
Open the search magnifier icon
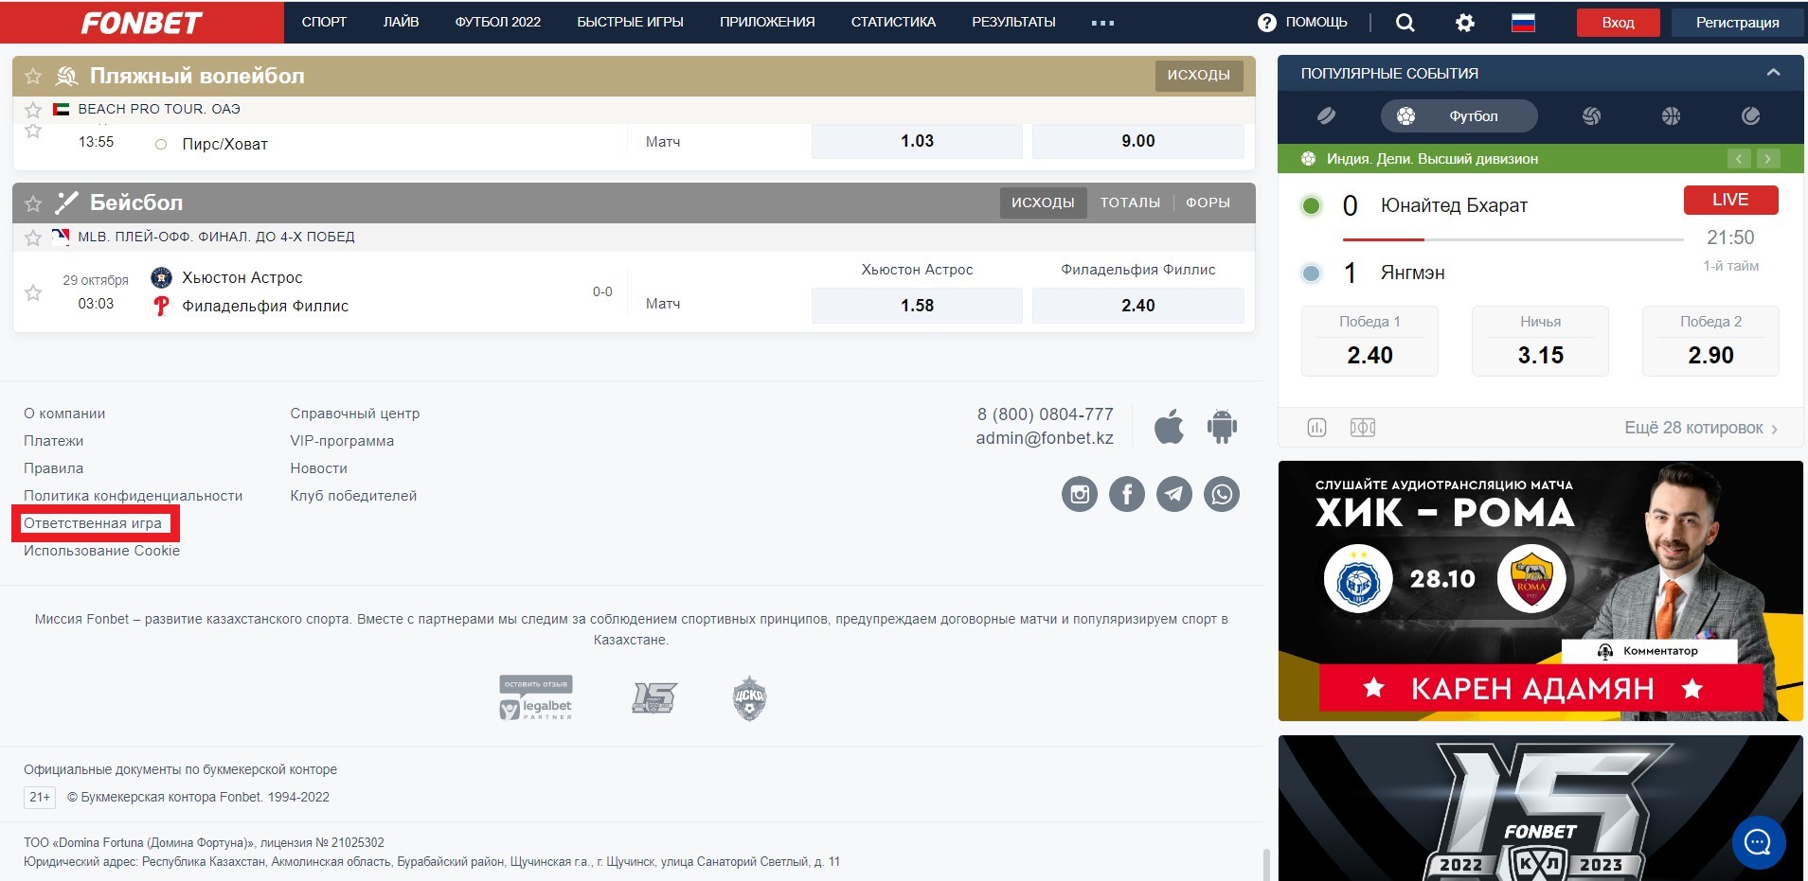pyautogui.click(x=1405, y=23)
